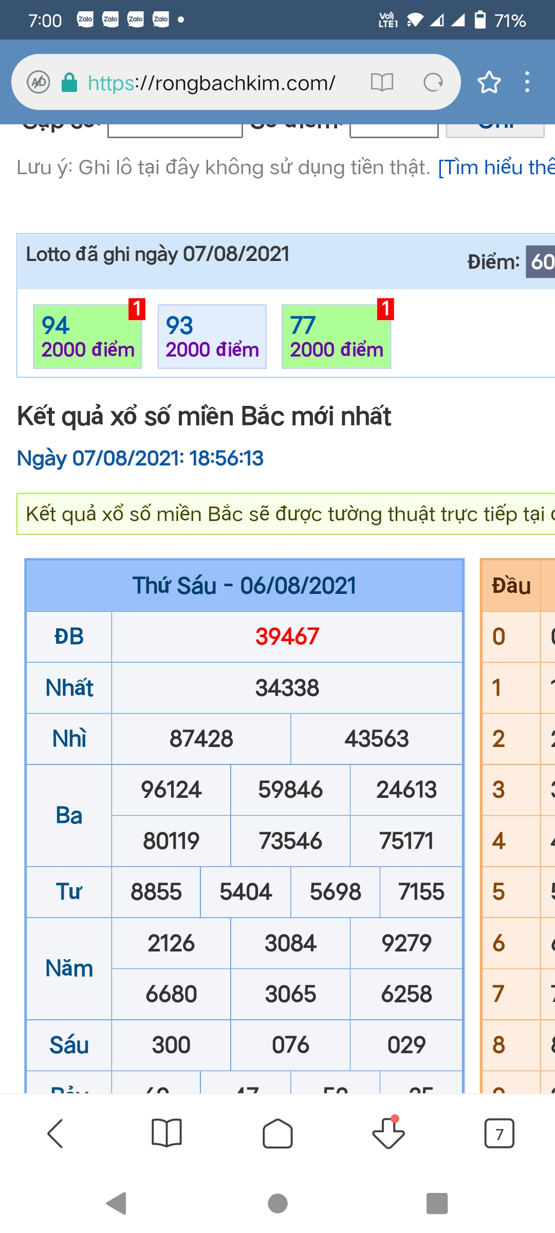Select the lotto number 93 tile
This screenshot has height=1233, width=555.
[212, 337]
